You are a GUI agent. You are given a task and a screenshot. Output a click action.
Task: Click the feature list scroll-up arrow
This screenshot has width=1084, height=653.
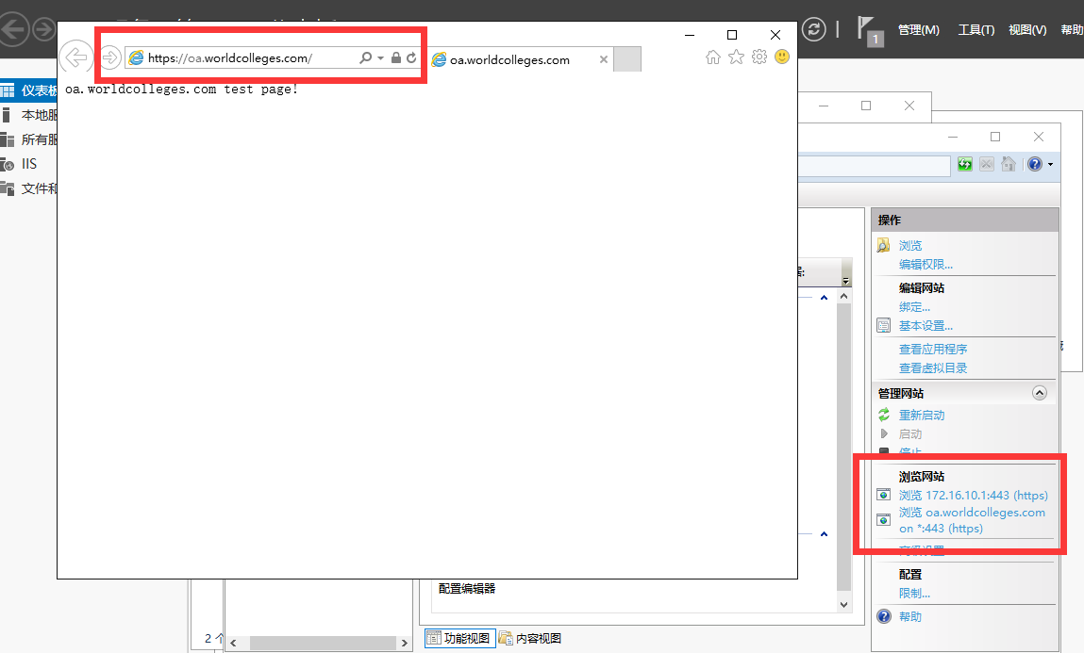[x=843, y=296]
